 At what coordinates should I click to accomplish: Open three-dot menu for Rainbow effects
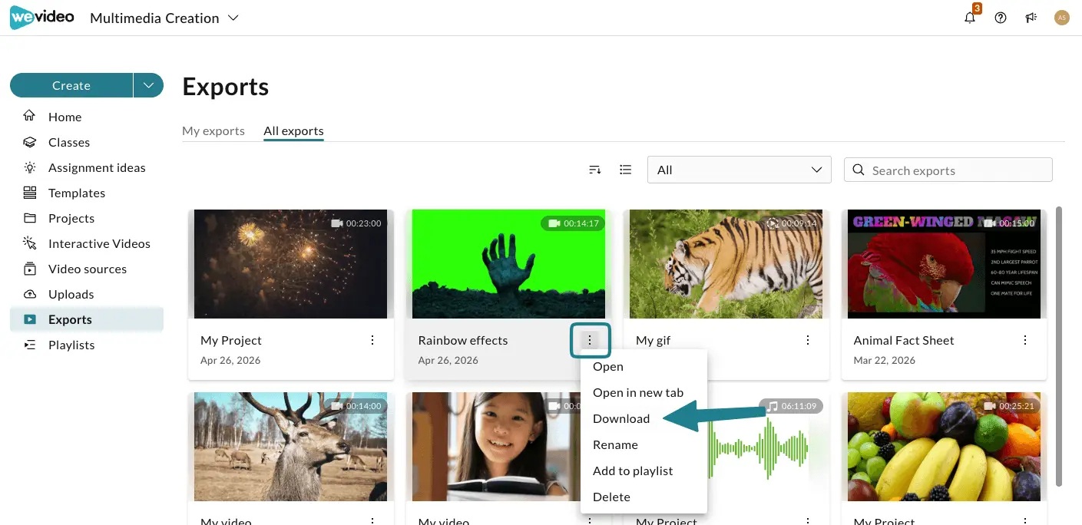(x=590, y=340)
